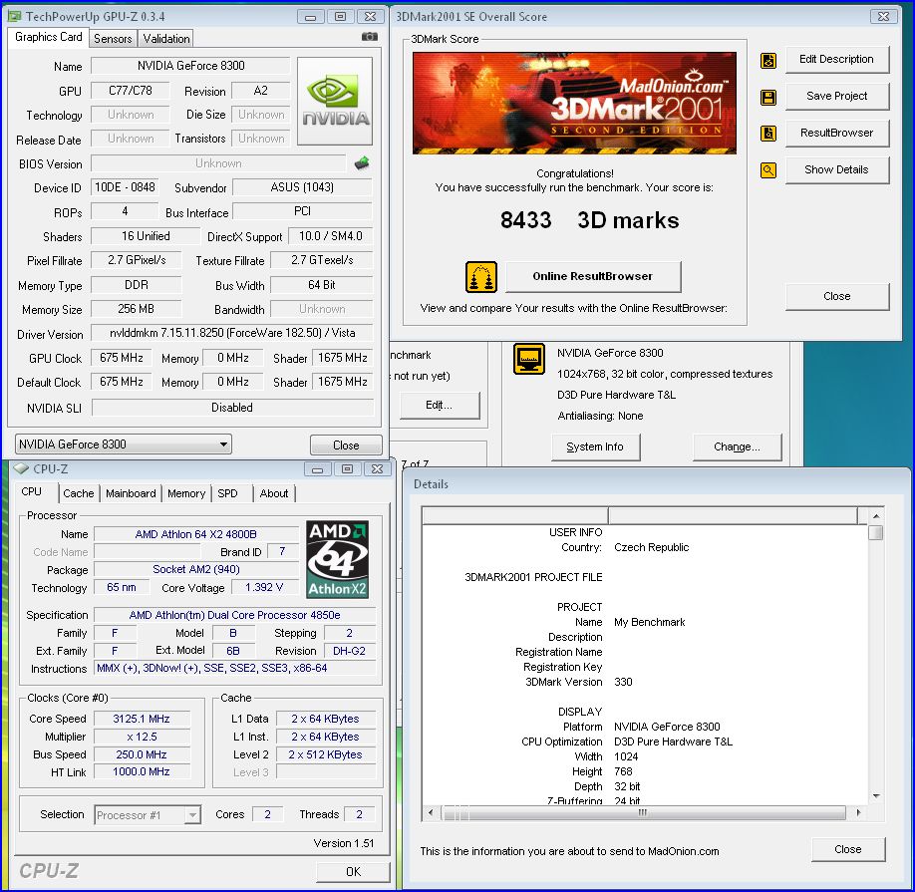Image resolution: width=915 pixels, height=892 pixels.
Task: Minimize the CPU-Z window
Action: [x=317, y=469]
